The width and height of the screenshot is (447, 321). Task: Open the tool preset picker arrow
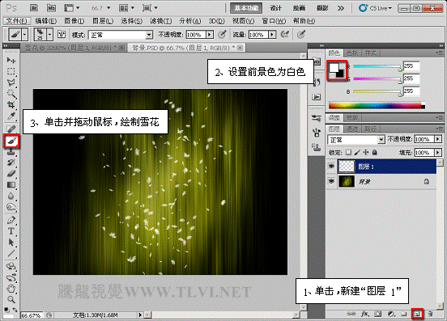(25, 35)
